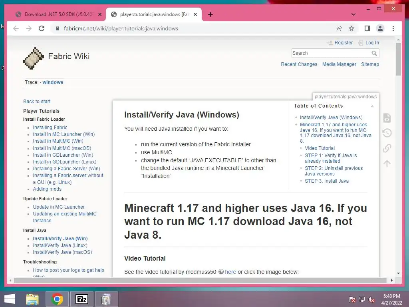
Task: Open File Explorer from the taskbar
Action: [x=32, y=299]
